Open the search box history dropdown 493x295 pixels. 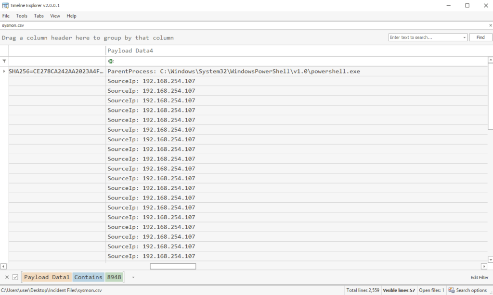465,37
